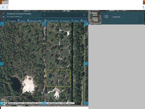Open the Legend toolbar item
This screenshot has width=145, height=109.
(11, 21)
